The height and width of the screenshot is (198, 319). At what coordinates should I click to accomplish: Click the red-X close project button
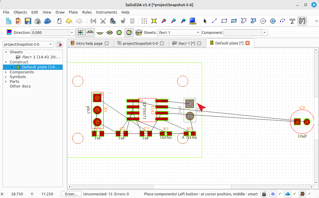tap(59, 44)
